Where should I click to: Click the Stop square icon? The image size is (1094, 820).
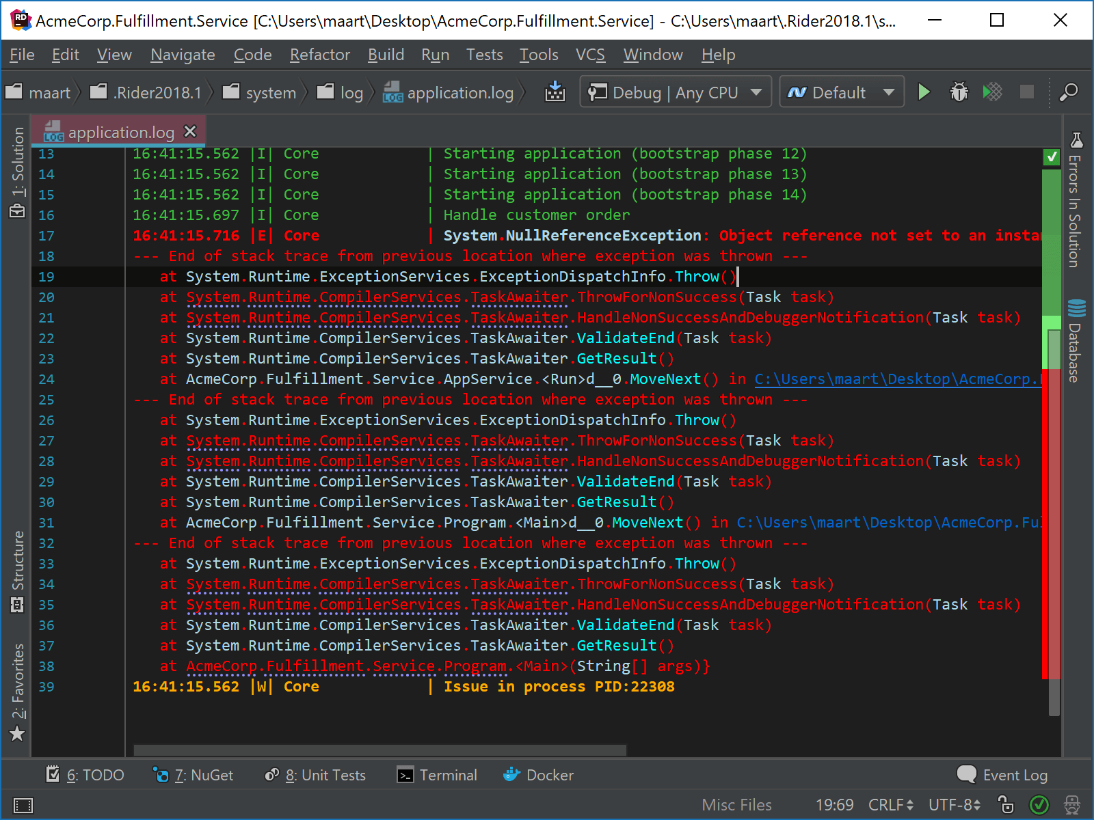[x=1026, y=92]
